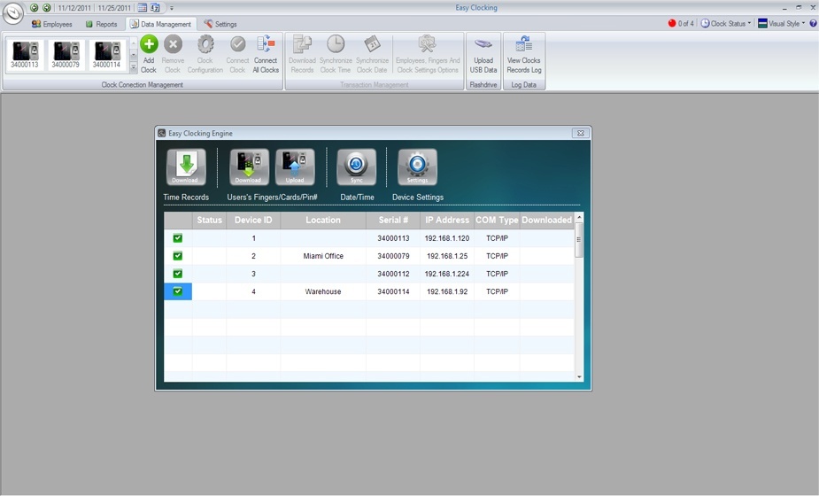Click the Remove Clock icon

(x=173, y=45)
